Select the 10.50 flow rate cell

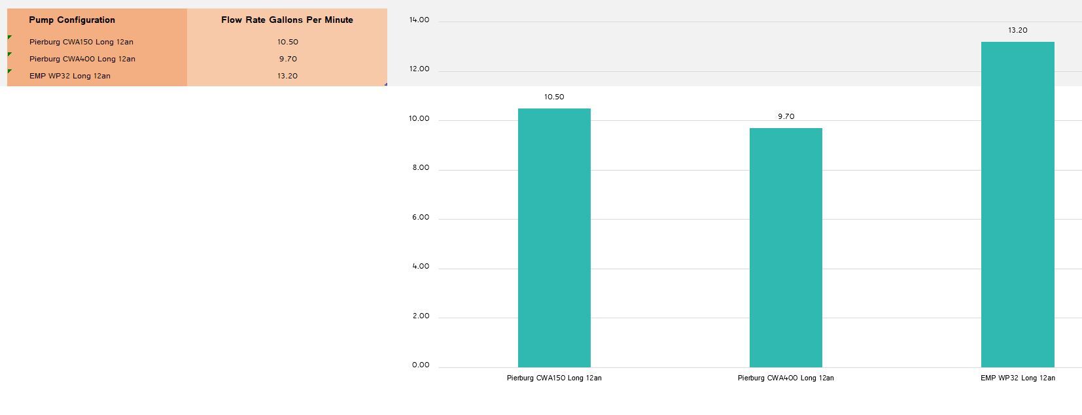(287, 42)
